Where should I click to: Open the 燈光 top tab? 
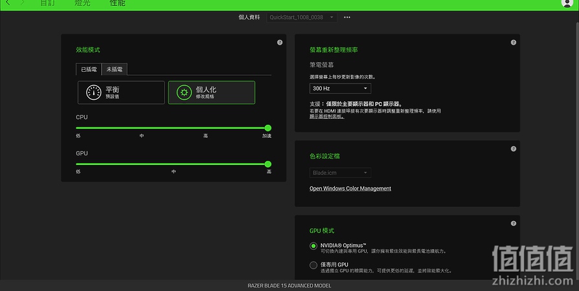click(82, 3)
